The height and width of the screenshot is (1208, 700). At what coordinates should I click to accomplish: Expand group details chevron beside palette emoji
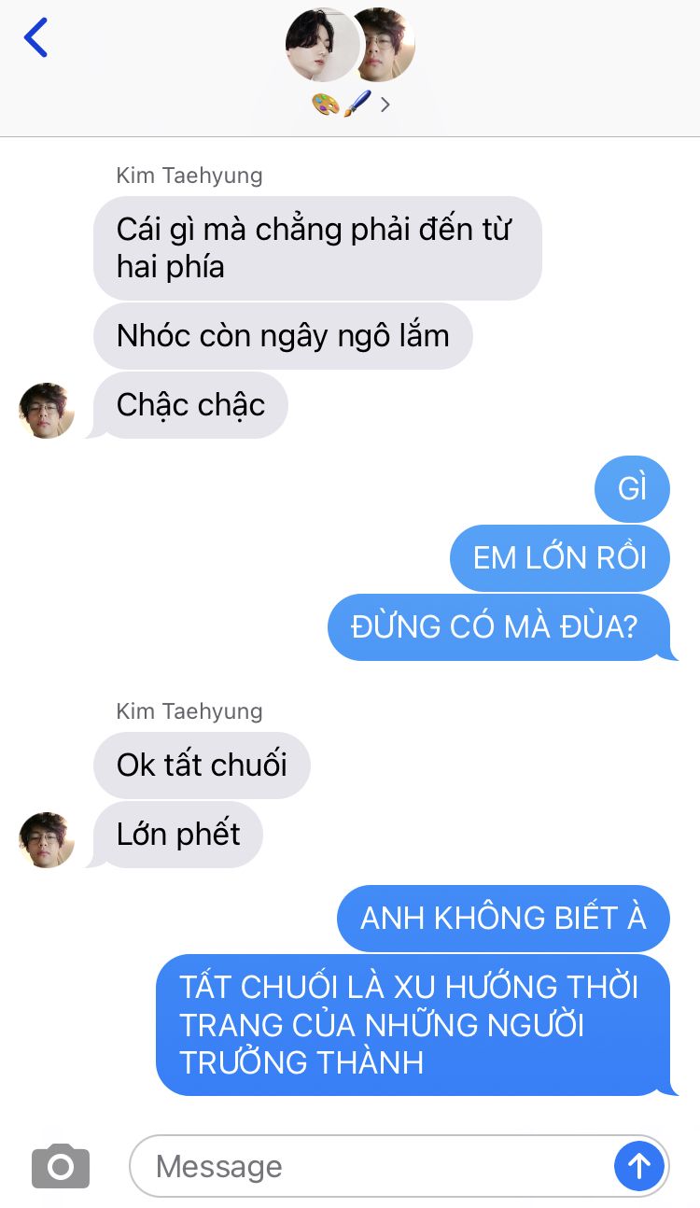point(385,104)
